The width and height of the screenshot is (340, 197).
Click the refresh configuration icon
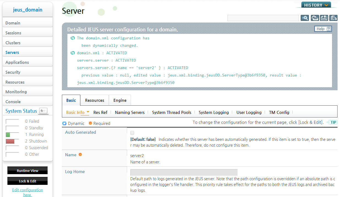point(315,18)
